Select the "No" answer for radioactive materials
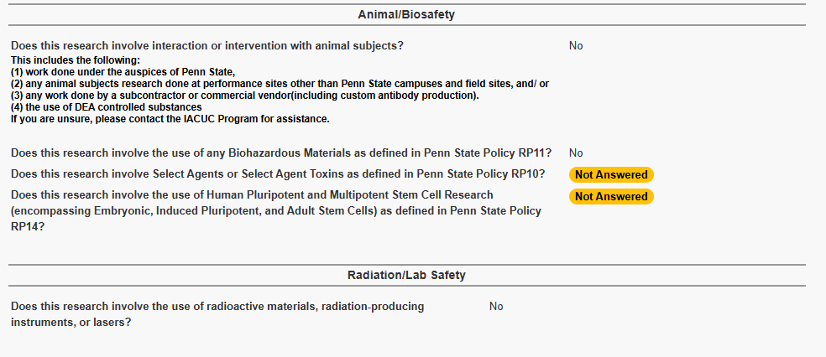This screenshot has width=826, height=357. click(496, 306)
